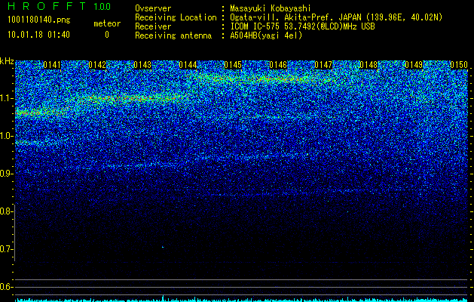Click the ICOM IC-575 53.7492 MHz USB text
Screen dimensions: 474x302
[x=302, y=26]
